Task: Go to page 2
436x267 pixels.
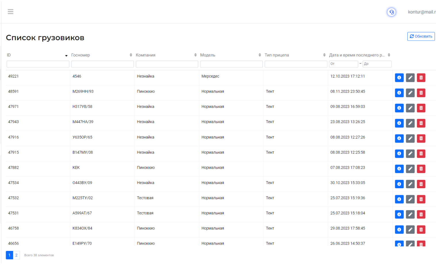Action: (x=16, y=255)
